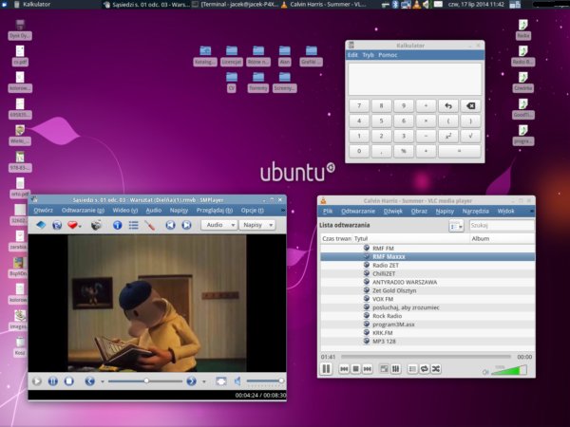570x427 pixels.
Task: Click the 7 key in Kalkulator
Action: [x=359, y=106]
